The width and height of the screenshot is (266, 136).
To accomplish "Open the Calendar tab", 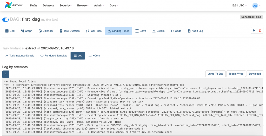I will [x=46, y=31].
